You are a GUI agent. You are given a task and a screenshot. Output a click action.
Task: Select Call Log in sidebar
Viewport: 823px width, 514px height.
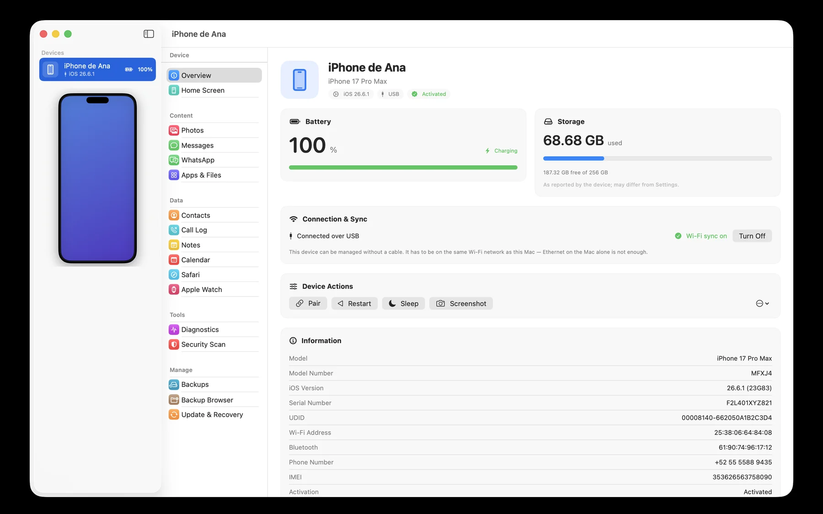pyautogui.click(x=214, y=230)
